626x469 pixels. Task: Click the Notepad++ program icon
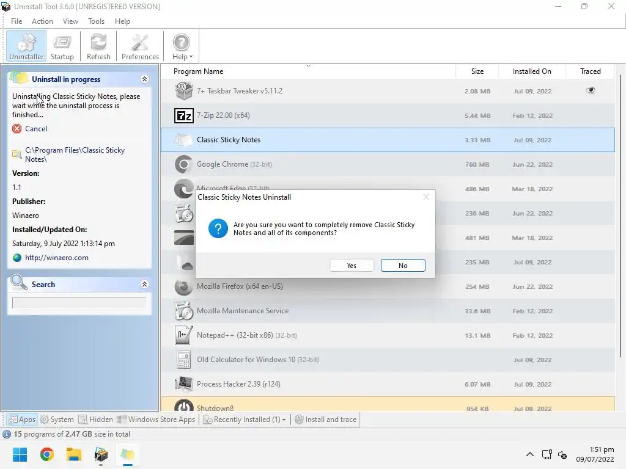point(183,335)
